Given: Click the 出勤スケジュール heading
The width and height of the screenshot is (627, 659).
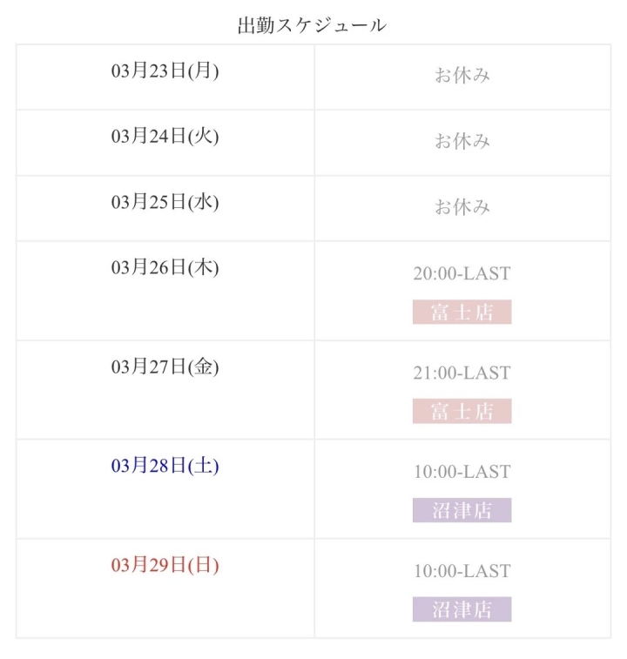Looking at the screenshot, I should coord(312,25).
